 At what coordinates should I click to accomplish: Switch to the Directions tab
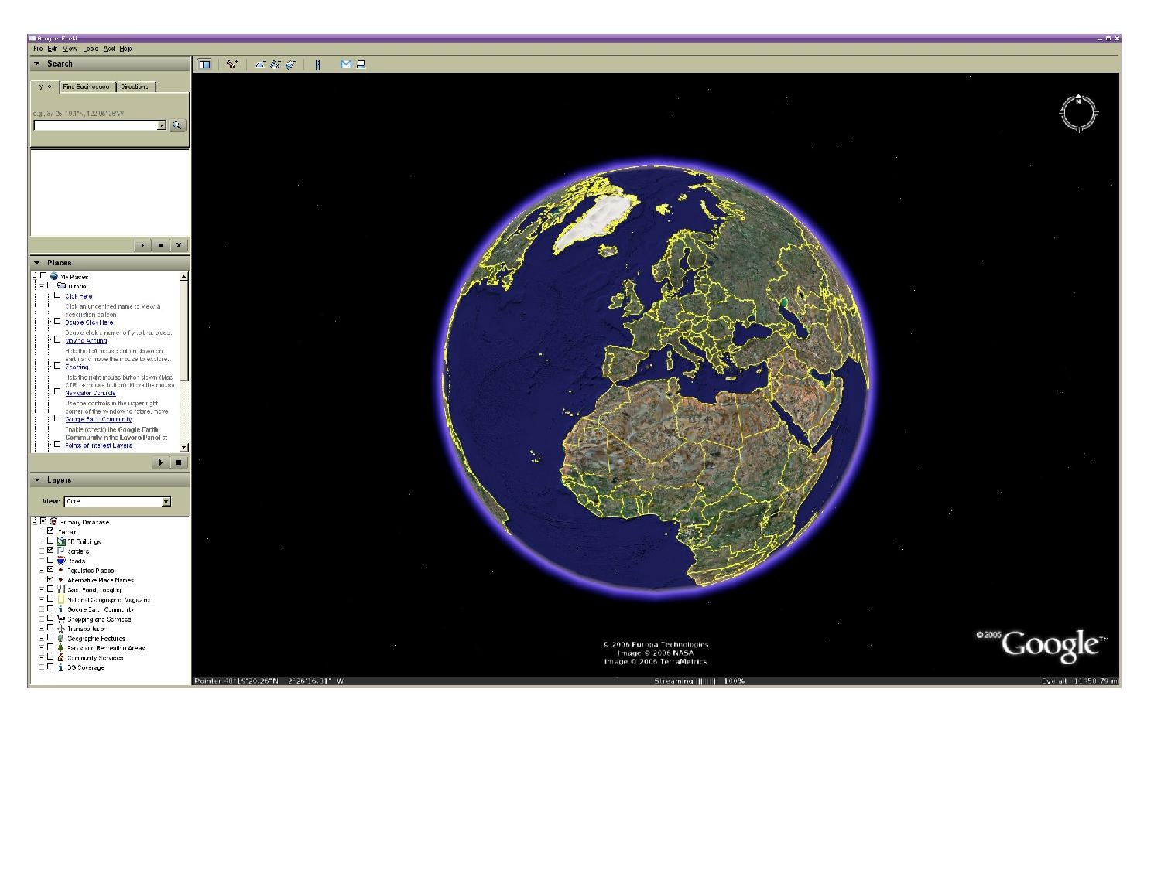click(x=136, y=87)
